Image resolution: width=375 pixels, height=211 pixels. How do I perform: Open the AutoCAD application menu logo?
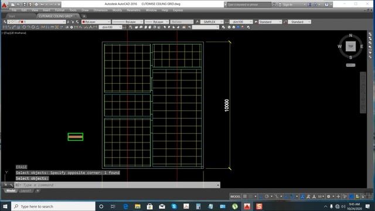click(x=4, y=5)
